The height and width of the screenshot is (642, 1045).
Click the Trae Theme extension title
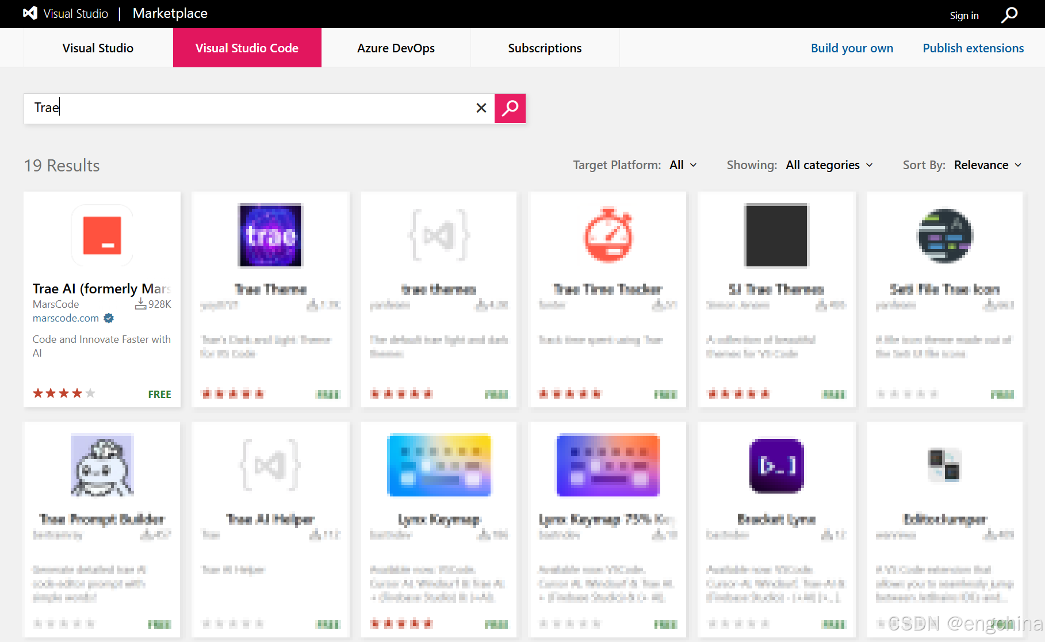[x=270, y=289]
